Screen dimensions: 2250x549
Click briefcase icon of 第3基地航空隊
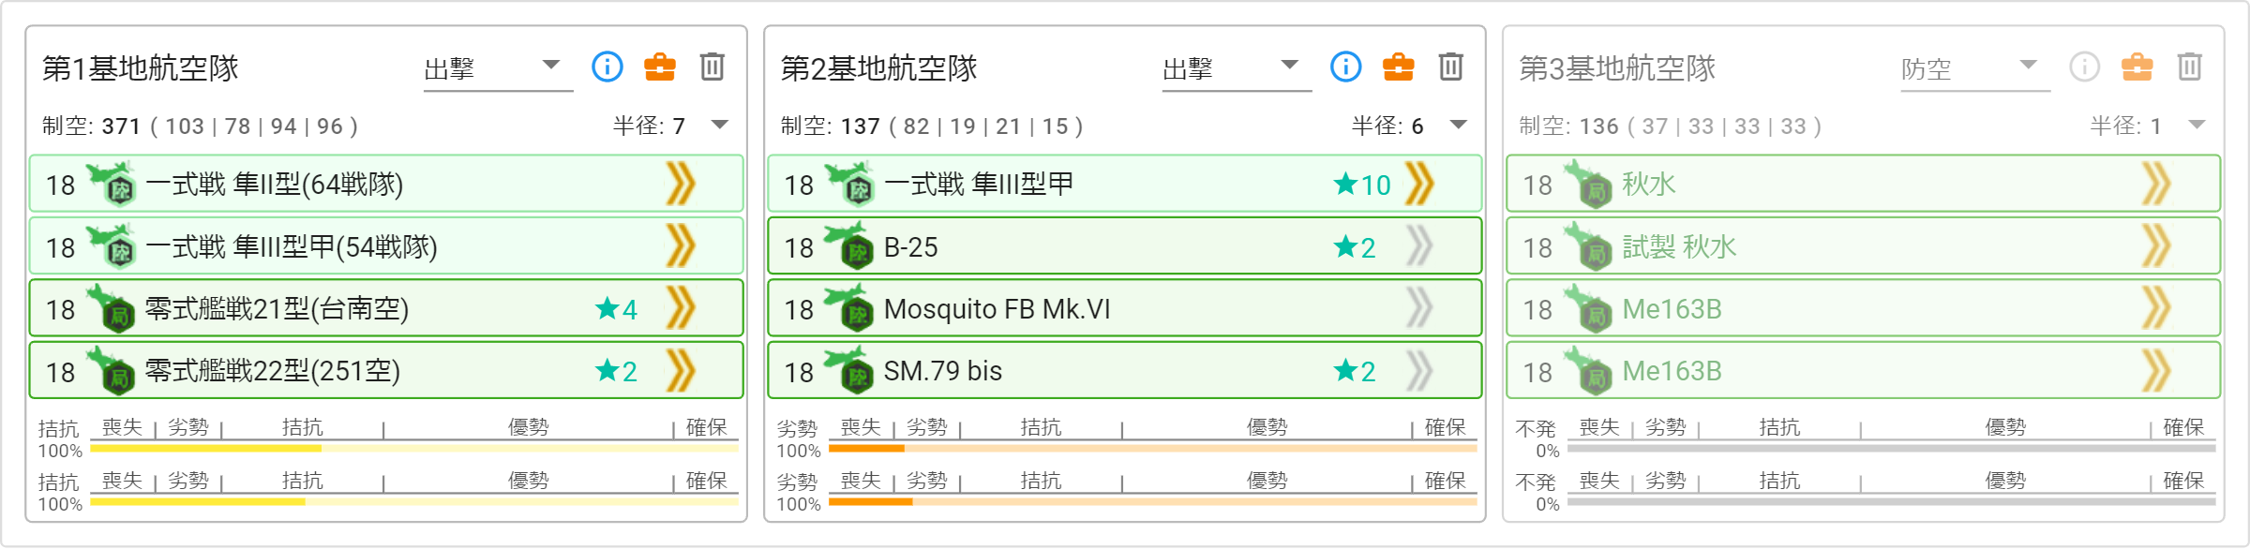click(2137, 67)
